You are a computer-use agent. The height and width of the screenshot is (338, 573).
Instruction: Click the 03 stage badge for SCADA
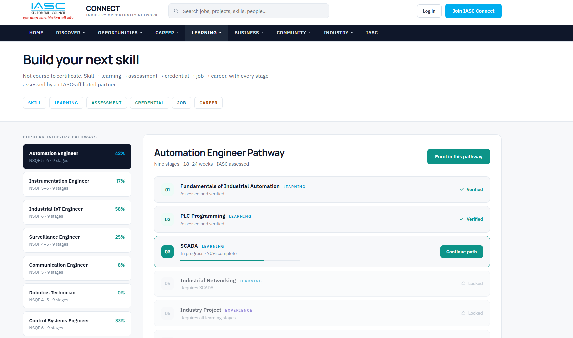pos(168,252)
